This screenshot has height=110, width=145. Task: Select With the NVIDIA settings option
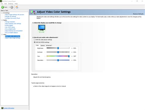point(35,42)
